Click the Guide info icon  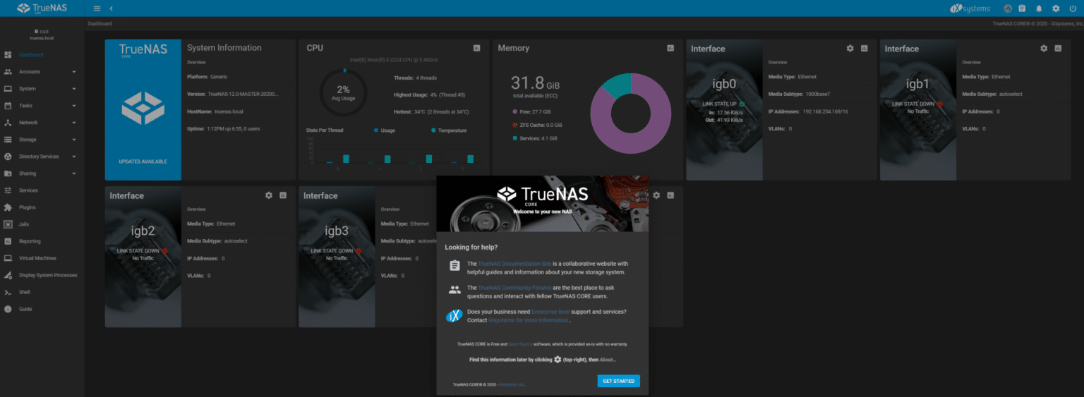click(x=8, y=309)
